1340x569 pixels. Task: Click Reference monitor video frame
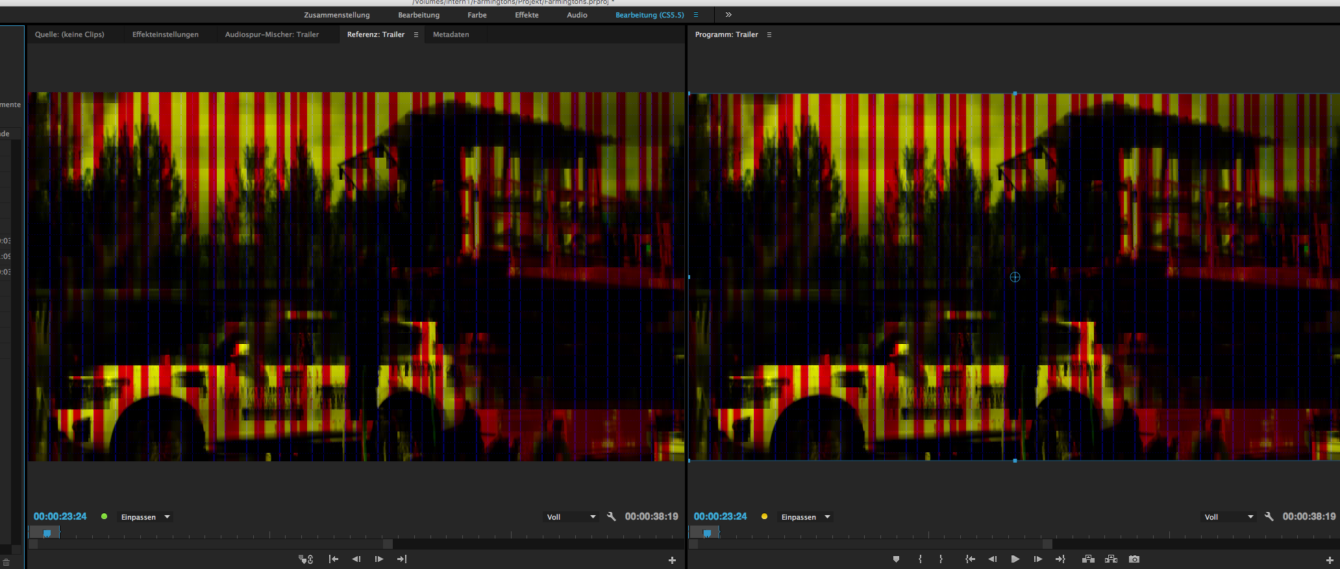[x=356, y=276]
